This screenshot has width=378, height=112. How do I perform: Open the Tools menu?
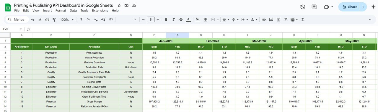[84, 10]
